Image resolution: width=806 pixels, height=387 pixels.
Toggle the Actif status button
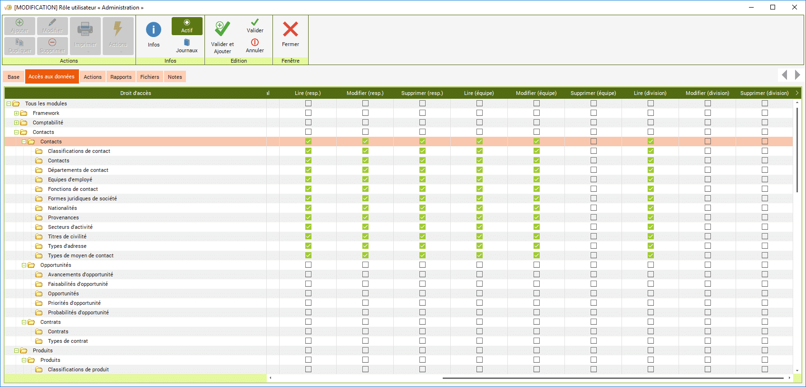click(187, 26)
